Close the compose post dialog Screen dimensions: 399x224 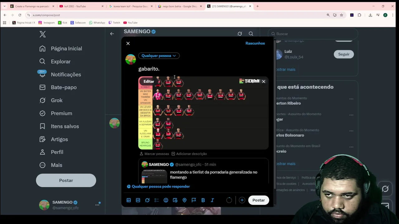coord(128,43)
